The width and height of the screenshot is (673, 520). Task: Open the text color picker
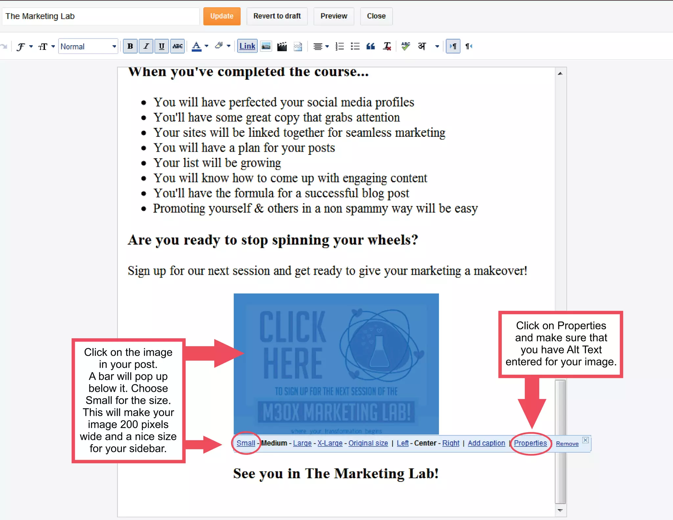point(199,46)
